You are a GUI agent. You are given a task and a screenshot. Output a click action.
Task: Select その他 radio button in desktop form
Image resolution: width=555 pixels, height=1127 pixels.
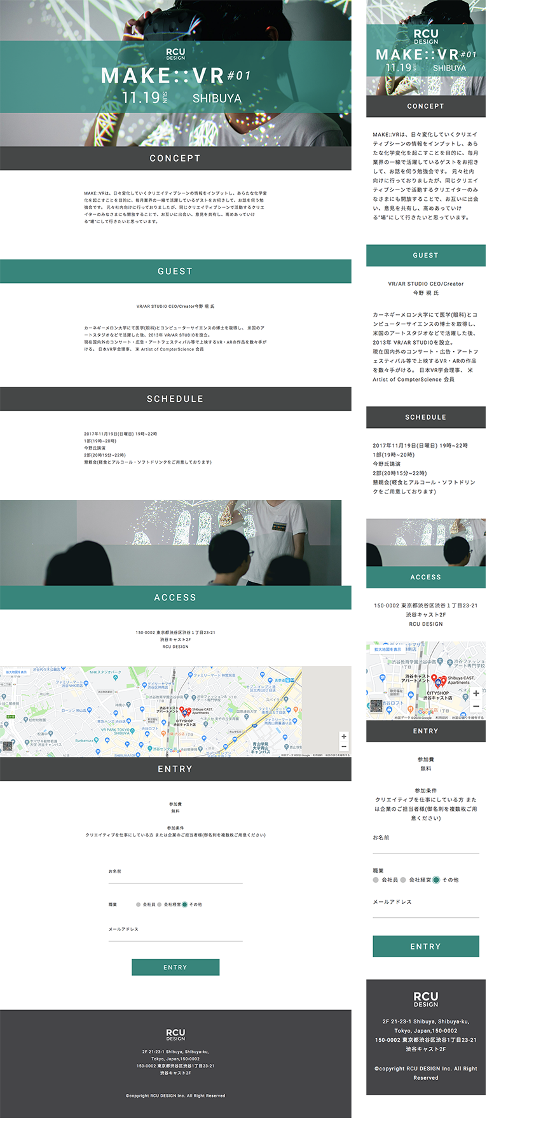click(185, 904)
